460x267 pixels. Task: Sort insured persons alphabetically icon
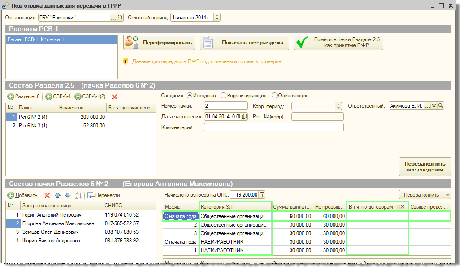tap(78, 195)
